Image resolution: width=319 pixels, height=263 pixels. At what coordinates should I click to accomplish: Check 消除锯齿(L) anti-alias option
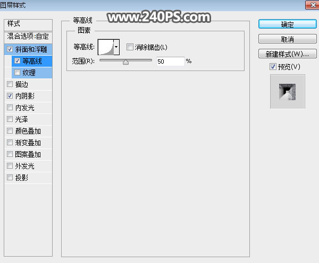[130, 47]
